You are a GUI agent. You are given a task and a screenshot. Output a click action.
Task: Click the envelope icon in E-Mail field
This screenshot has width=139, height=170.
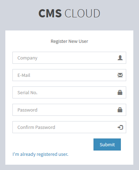click(120, 75)
